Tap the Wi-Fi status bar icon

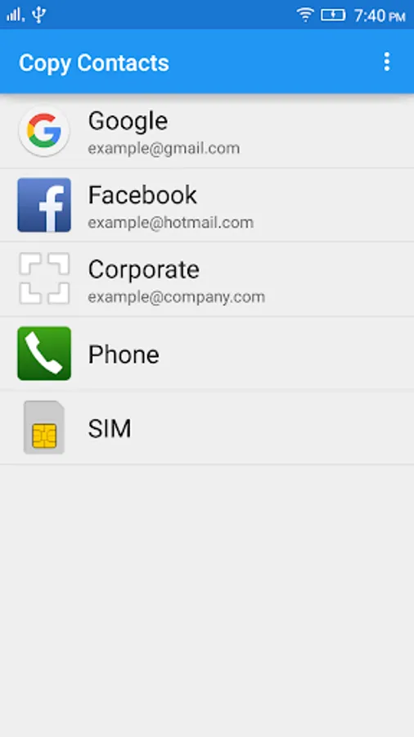[x=305, y=15]
